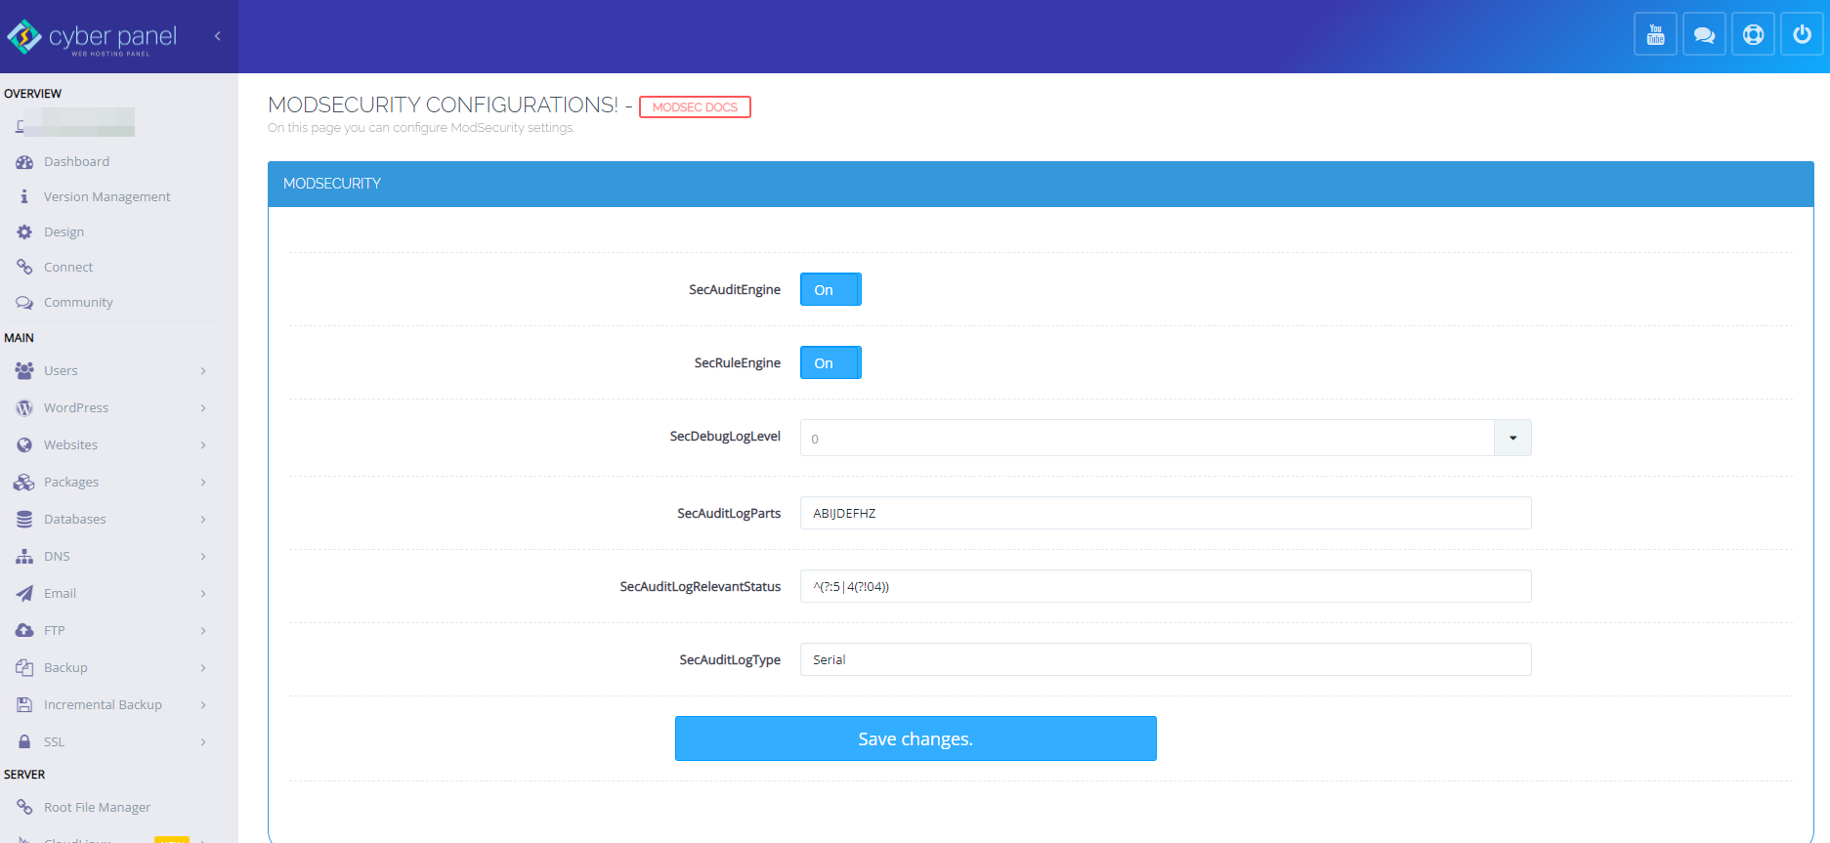Click the SecAuditLogParts input field
The height and width of the screenshot is (843, 1830).
pyautogui.click(x=1166, y=513)
